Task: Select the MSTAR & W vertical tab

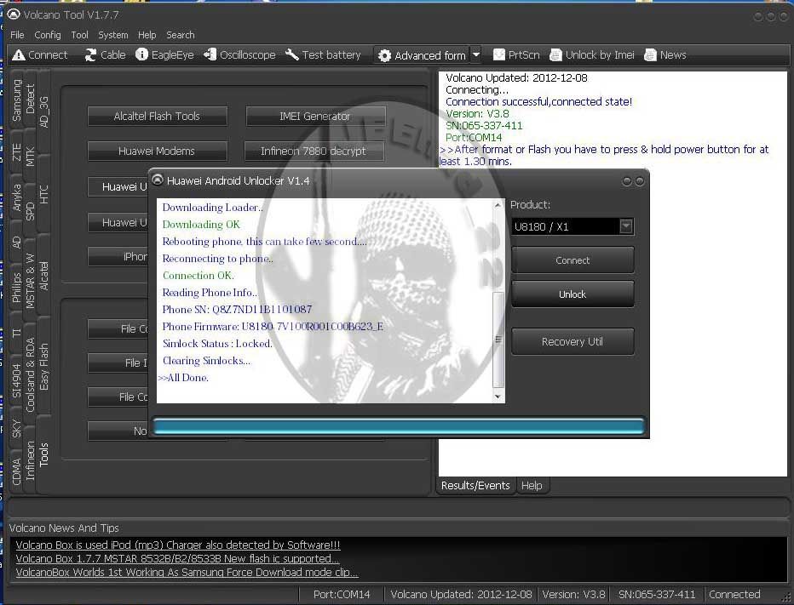Action: click(31, 281)
